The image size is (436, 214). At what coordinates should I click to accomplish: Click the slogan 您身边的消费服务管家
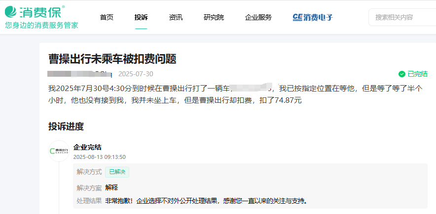click(x=42, y=25)
